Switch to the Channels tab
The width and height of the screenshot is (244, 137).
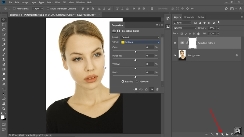coord(189,17)
